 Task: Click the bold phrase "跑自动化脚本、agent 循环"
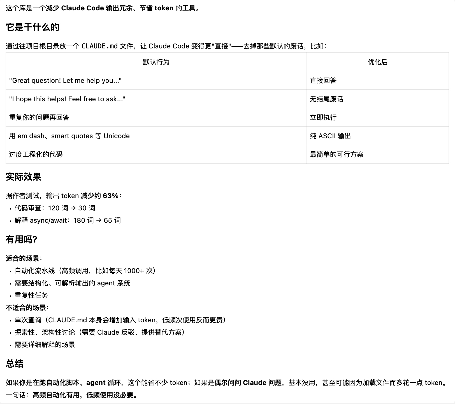click(80, 383)
